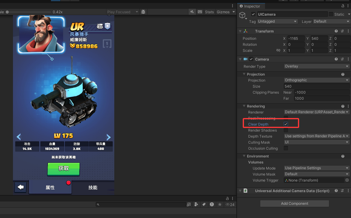
Task: Lock the Inspector panel
Action: 343,6
